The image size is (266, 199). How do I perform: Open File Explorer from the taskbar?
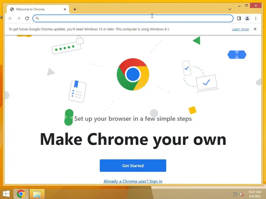[37, 194]
